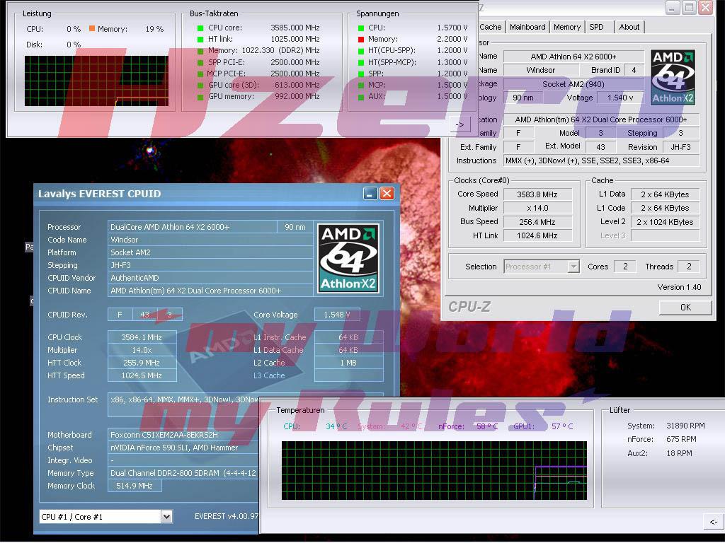Open the CPU #1 / Core #1 dropdown

[166, 517]
